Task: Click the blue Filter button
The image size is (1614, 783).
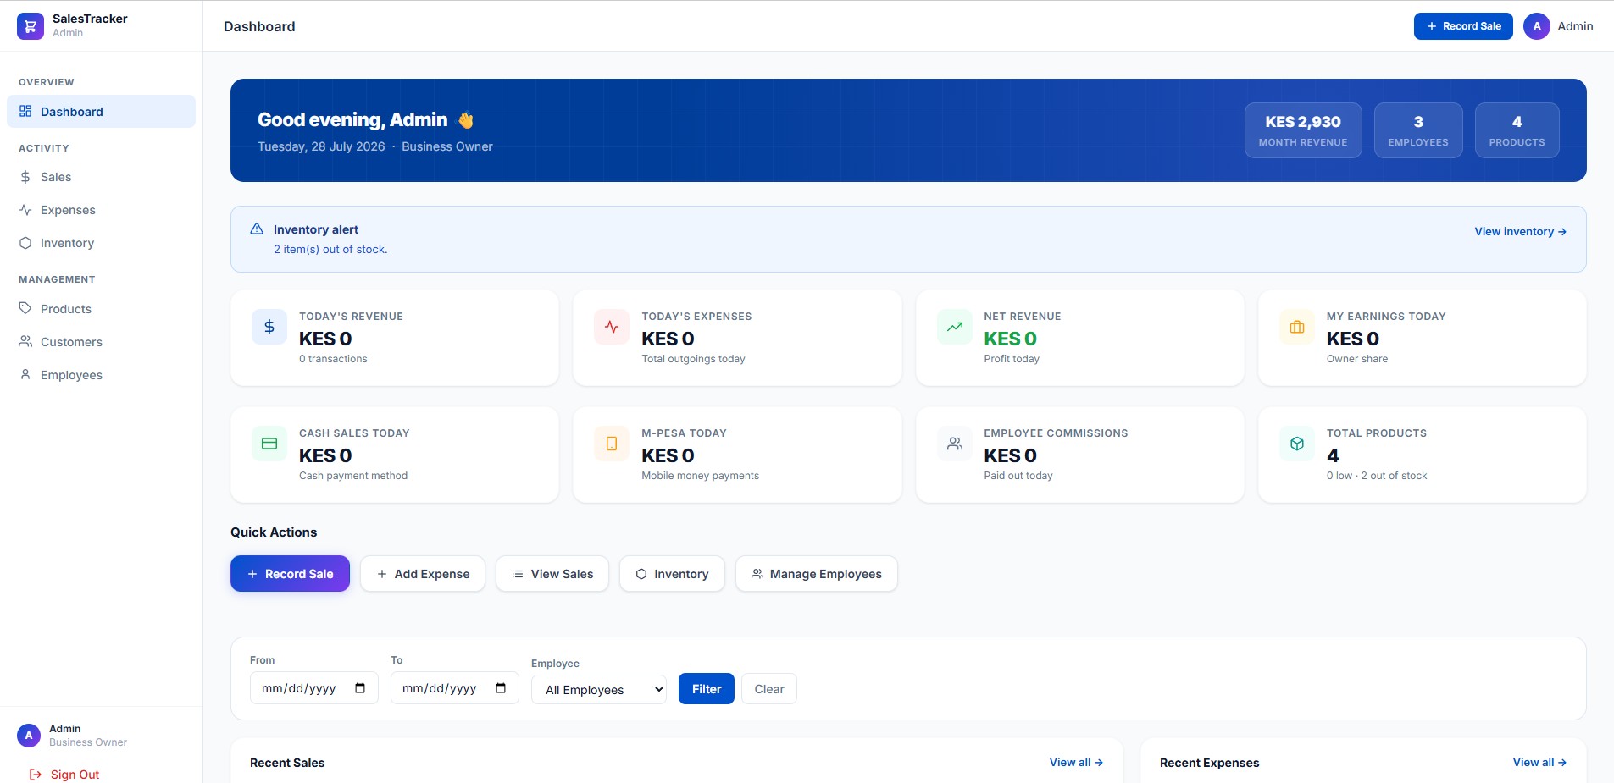Action: pyautogui.click(x=707, y=689)
